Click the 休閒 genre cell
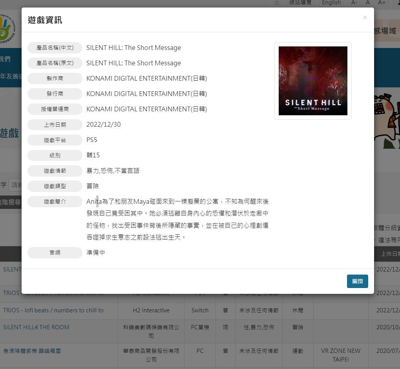 coord(298,310)
